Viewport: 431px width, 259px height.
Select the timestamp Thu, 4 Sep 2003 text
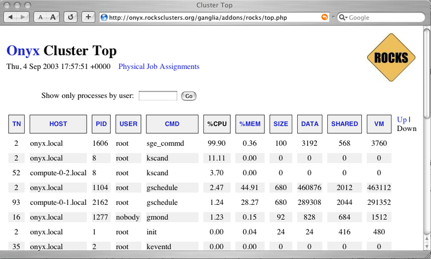58,67
